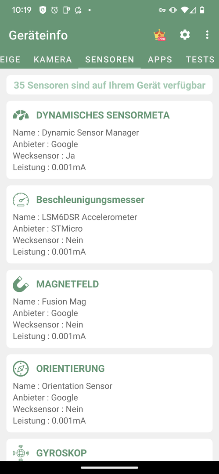The image size is (219, 474).
Task: Go to the partially visible EIGE tab
Action: point(11,60)
